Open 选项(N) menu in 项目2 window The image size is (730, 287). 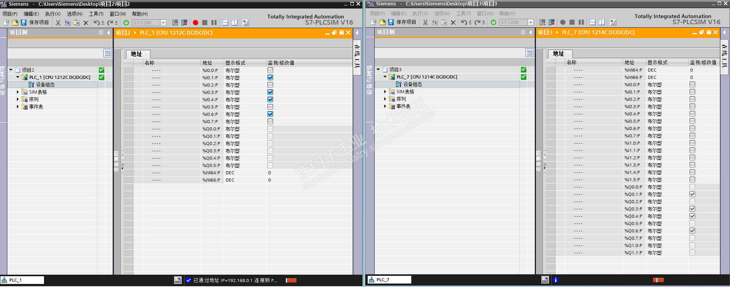pos(75,14)
